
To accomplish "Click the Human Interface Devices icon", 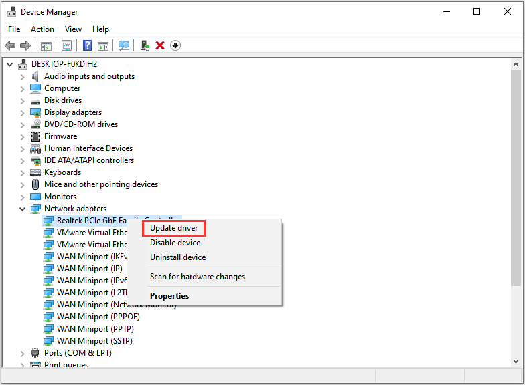I will [x=35, y=148].
